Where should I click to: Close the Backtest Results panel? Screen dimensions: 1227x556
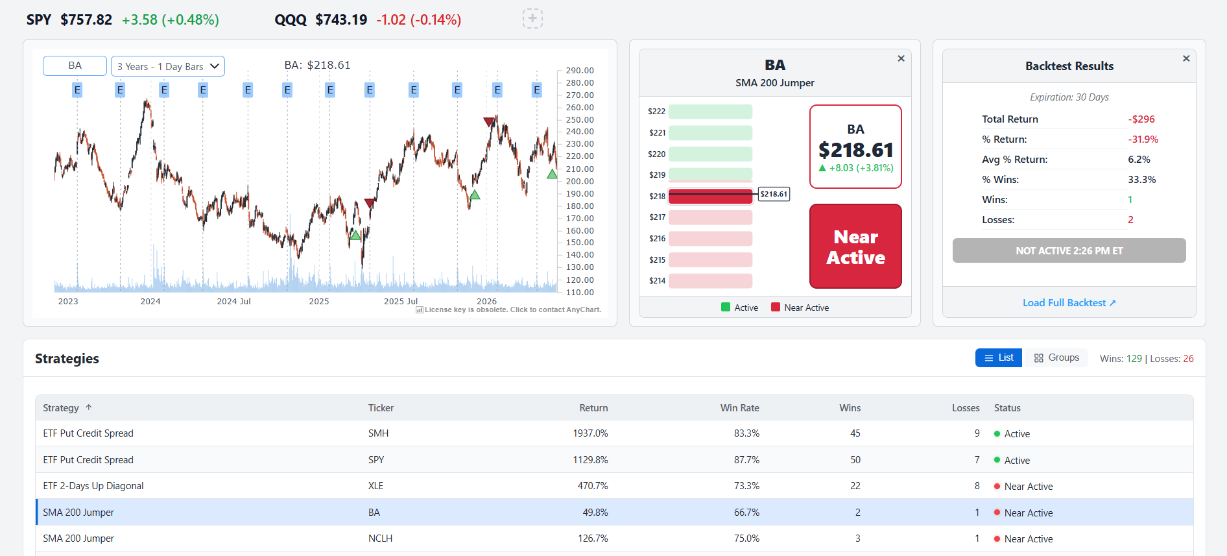(x=1186, y=58)
